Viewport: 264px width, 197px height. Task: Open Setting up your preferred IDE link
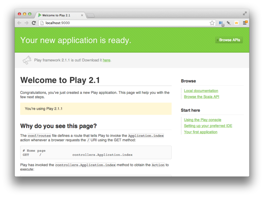coord(208,126)
